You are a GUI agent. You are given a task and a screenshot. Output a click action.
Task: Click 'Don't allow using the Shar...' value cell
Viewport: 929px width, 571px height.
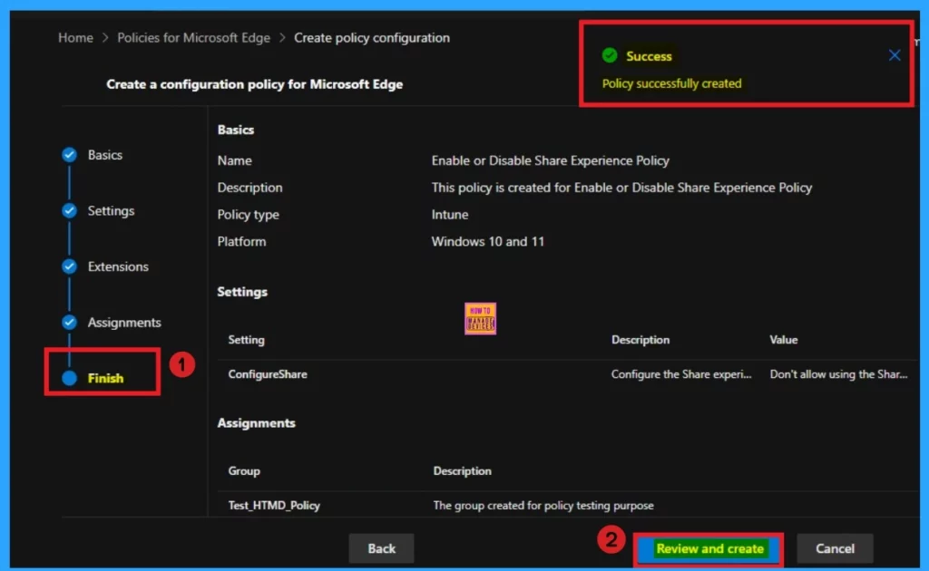point(837,374)
